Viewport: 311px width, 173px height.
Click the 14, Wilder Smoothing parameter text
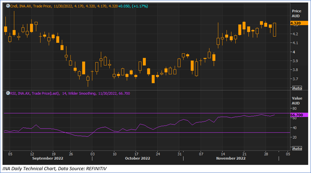[79, 93]
